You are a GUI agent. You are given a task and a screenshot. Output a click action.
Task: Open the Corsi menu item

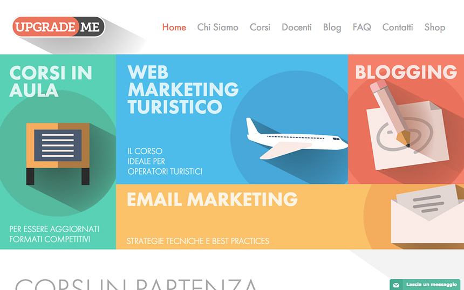tap(260, 27)
